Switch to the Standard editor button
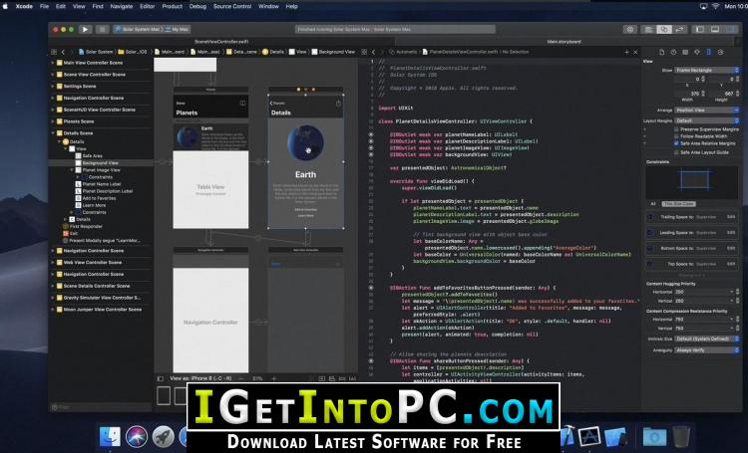Screen dimensions: 748x453 [x=649, y=29]
